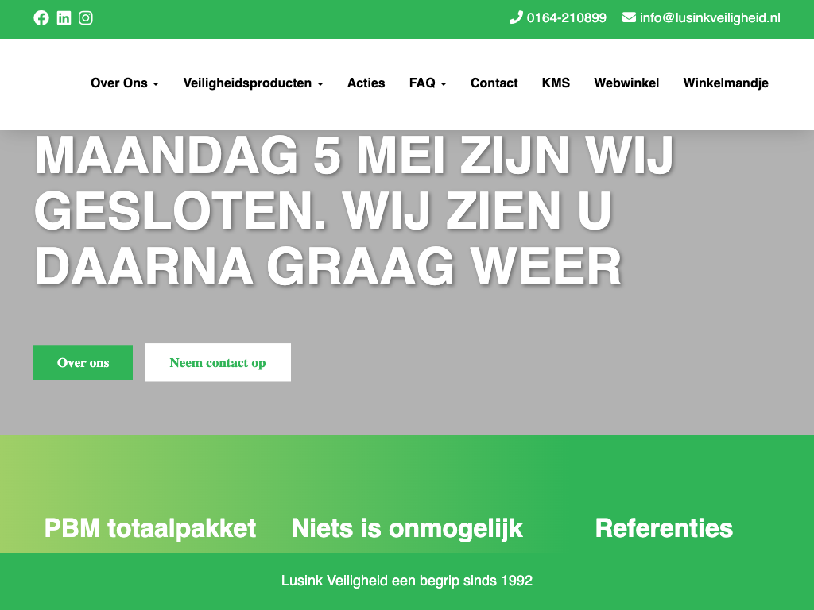Click the envelope email icon

point(629,17)
